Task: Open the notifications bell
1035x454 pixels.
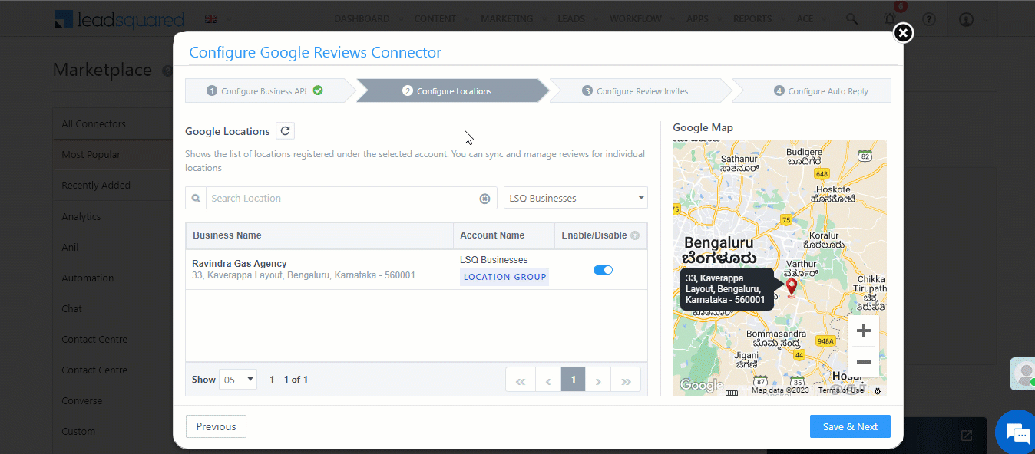Action: (x=890, y=19)
